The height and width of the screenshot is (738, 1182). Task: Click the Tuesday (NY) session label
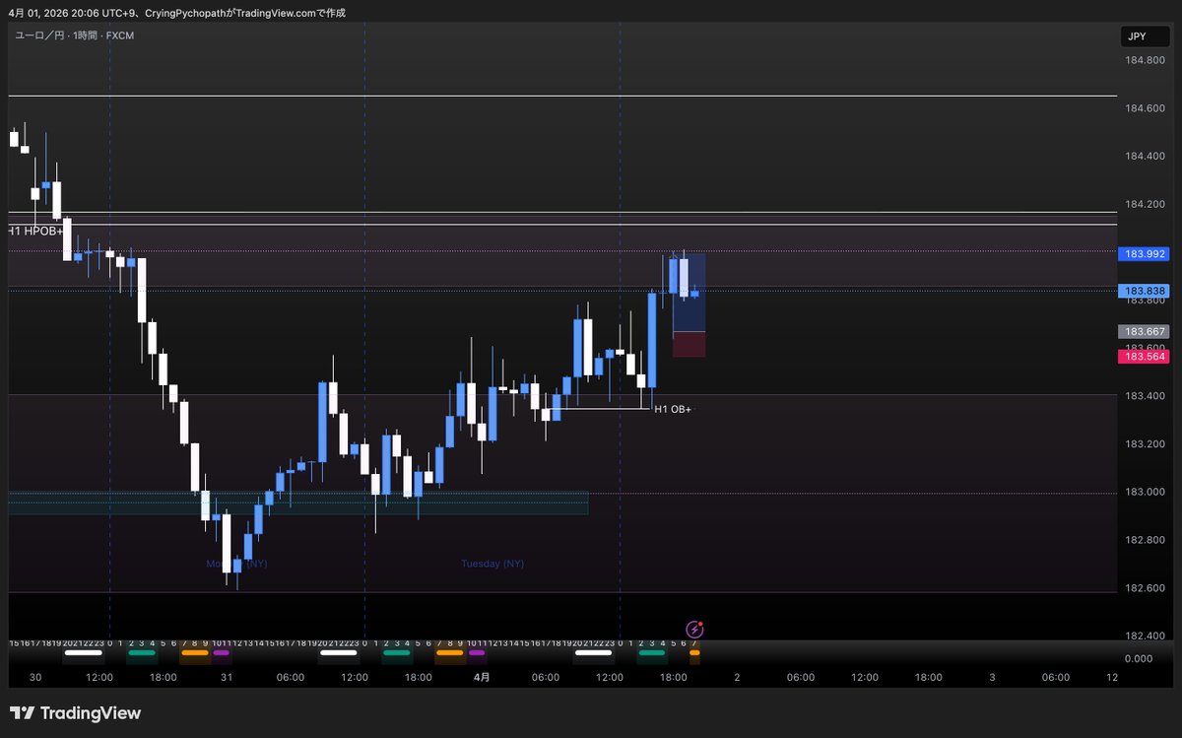(x=492, y=564)
